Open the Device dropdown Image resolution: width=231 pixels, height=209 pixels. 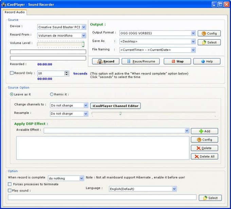coord(84,27)
